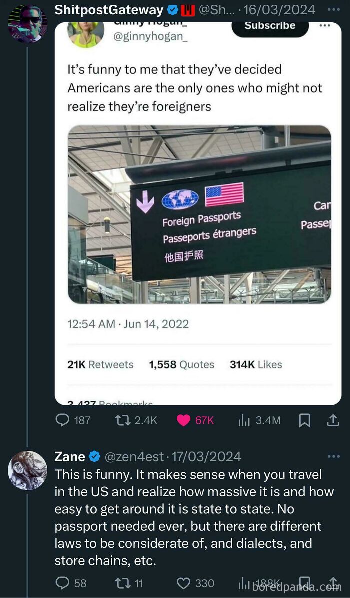Viewport: 350px width, 598px height.
Task: Repost Zane's reply with 11 reposts
Action: click(x=122, y=583)
